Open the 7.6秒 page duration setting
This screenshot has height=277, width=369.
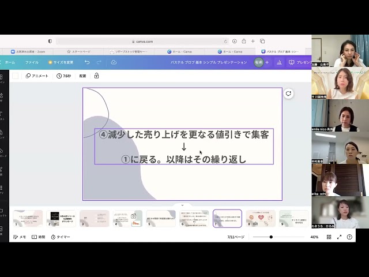tap(63, 76)
